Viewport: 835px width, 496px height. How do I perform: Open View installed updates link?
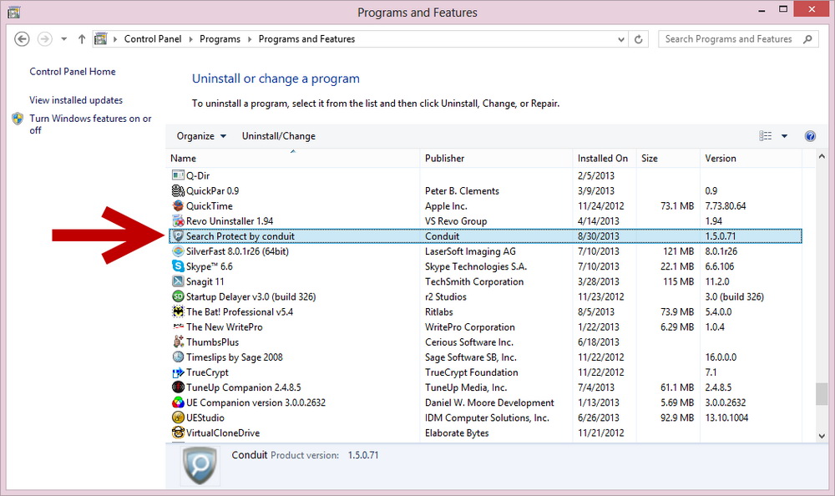click(x=76, y=100)
